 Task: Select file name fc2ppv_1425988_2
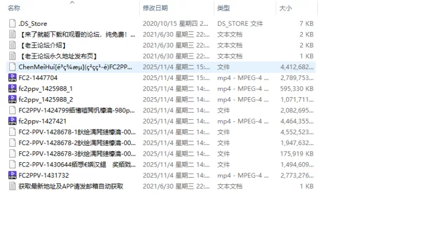(x=46, y=100)
